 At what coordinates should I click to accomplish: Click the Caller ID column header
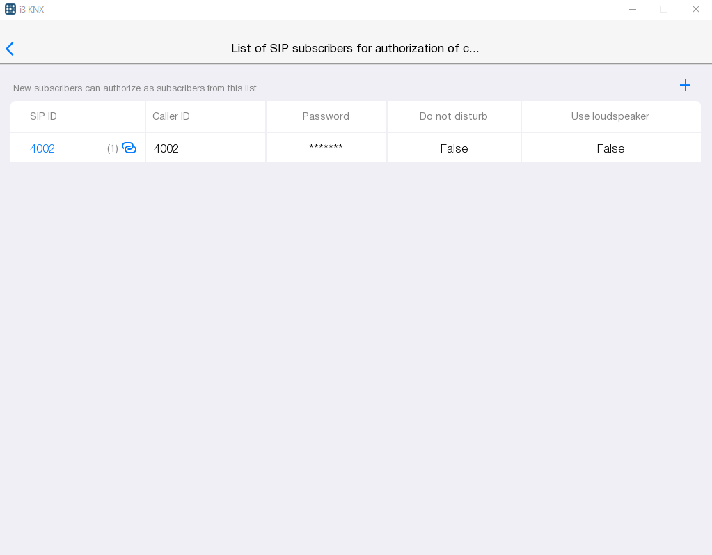[171, 116]
